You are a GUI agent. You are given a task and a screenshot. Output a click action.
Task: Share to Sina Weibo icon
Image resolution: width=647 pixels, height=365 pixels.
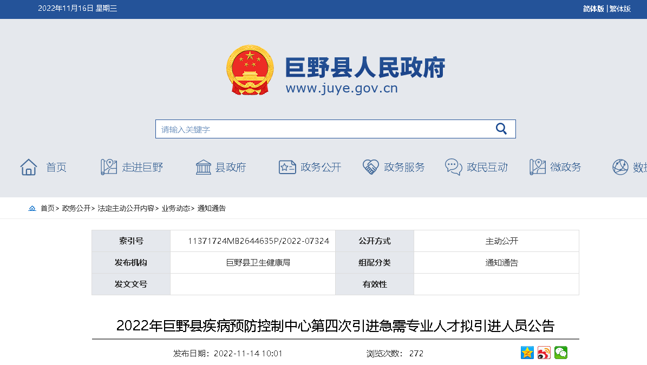[x=544, y=353]
